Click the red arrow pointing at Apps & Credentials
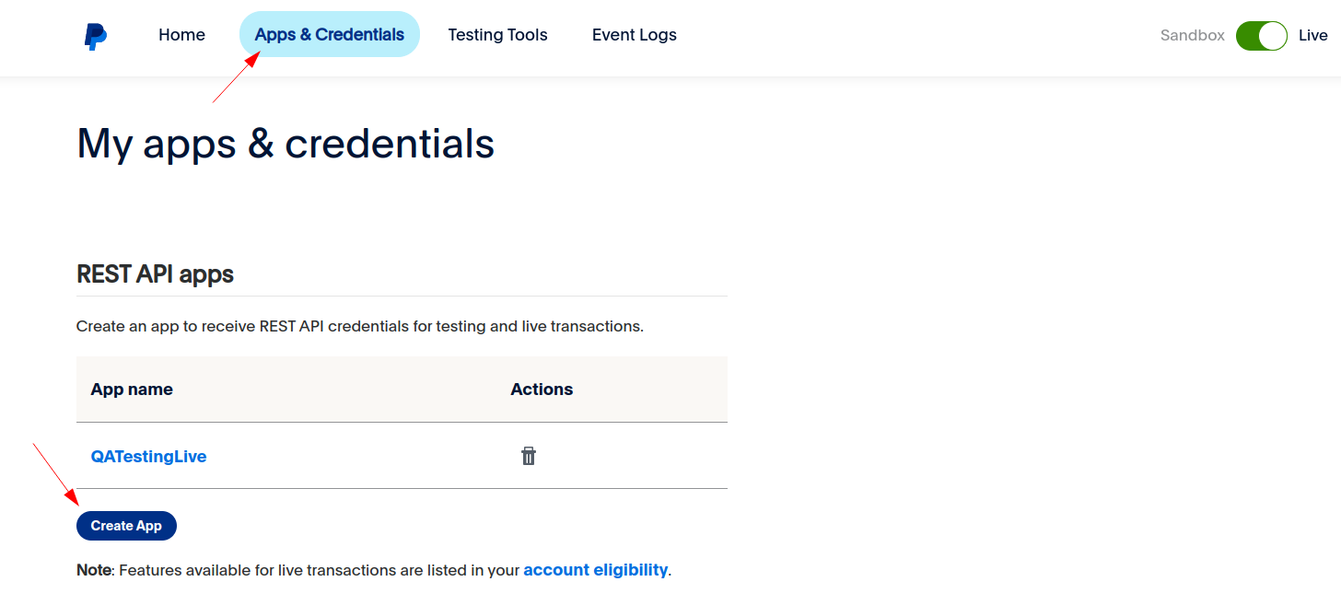The width and height of the screenshot is (1341, 605). pos(236,77)
